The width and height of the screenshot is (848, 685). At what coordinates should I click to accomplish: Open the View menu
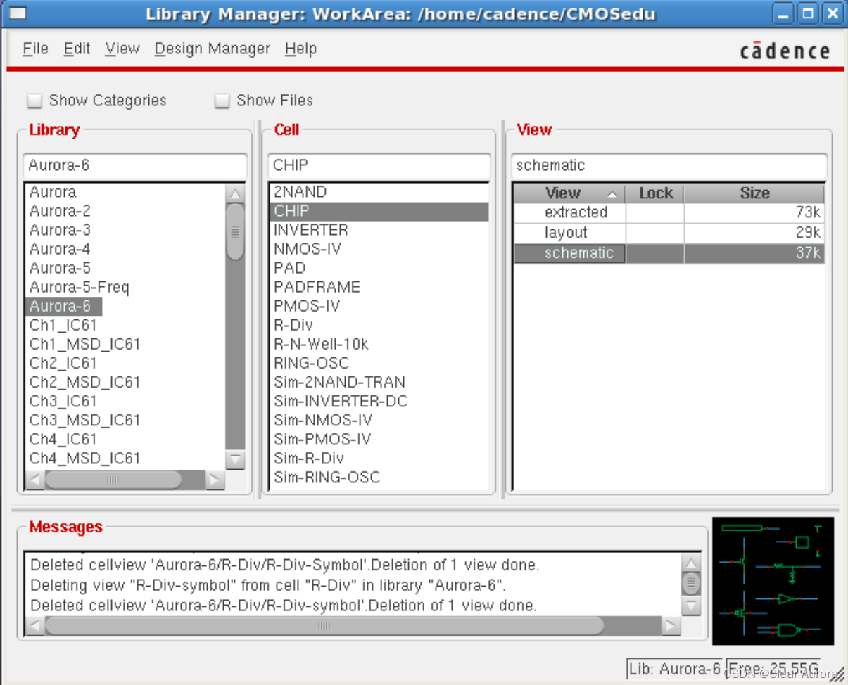[122, 49]
